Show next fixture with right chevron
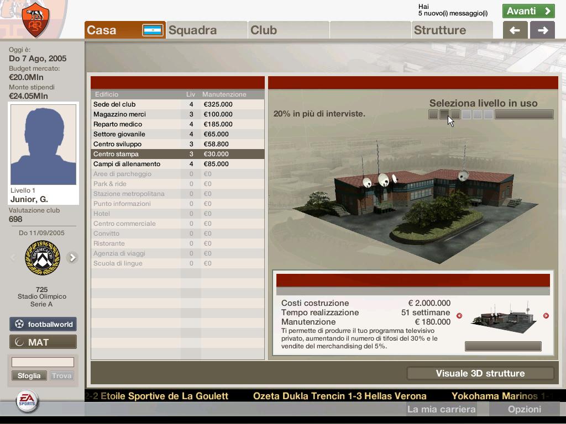The height and width of the screenshot is (424, 566). click(x=72, y=257)
